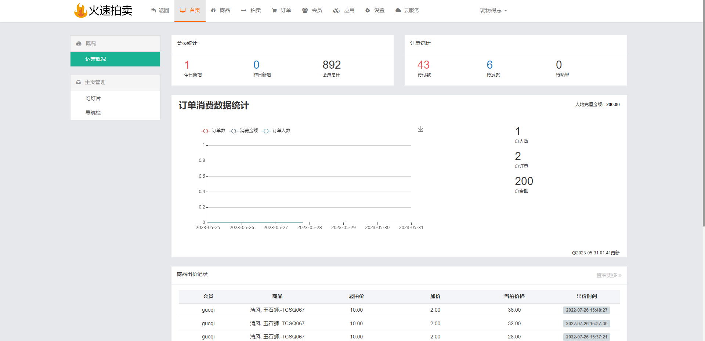Click the download chart icon
Screen dimensions: 705x341
pos(420,129)
